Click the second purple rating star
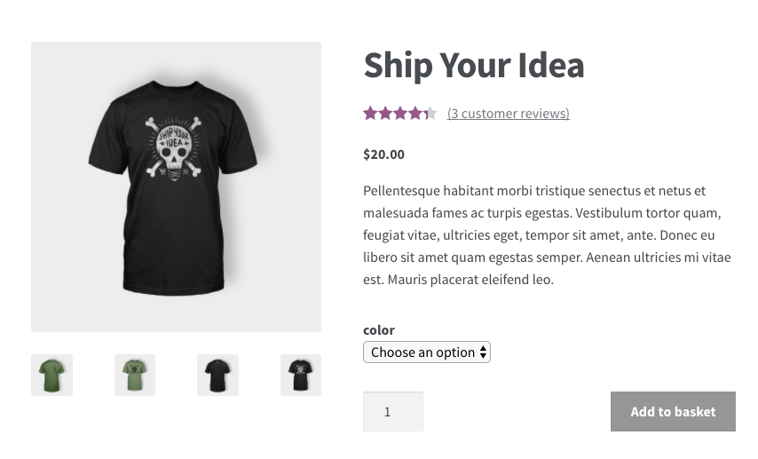Screen dimensions: 758x459 385,113
